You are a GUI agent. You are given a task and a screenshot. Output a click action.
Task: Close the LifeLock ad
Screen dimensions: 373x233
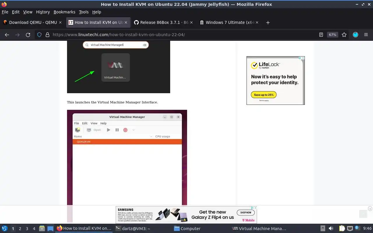click(x=303, y=58)
